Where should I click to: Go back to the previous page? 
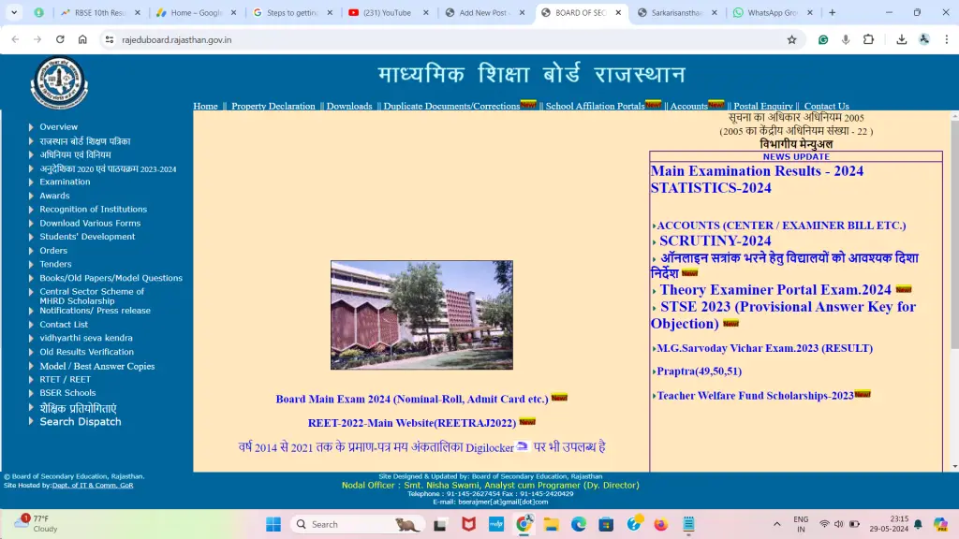pos(15,39)
